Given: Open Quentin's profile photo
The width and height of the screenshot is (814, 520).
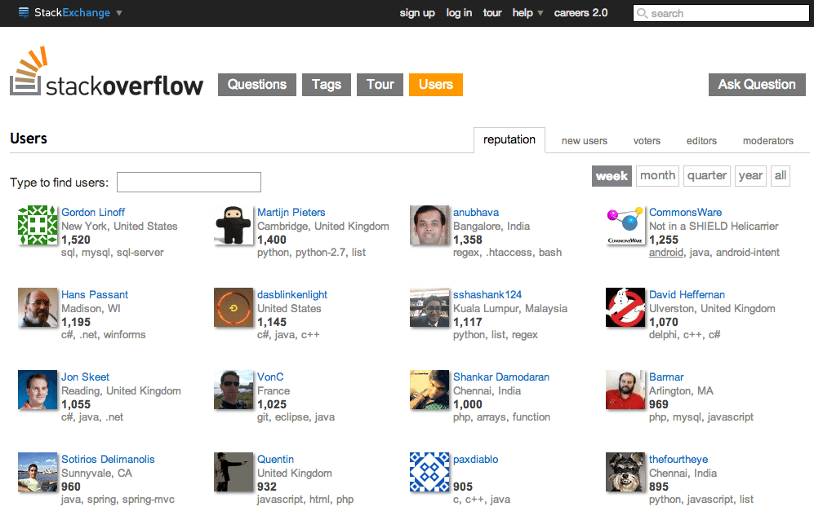Looking at the screenshot, I should coord(234,472).
